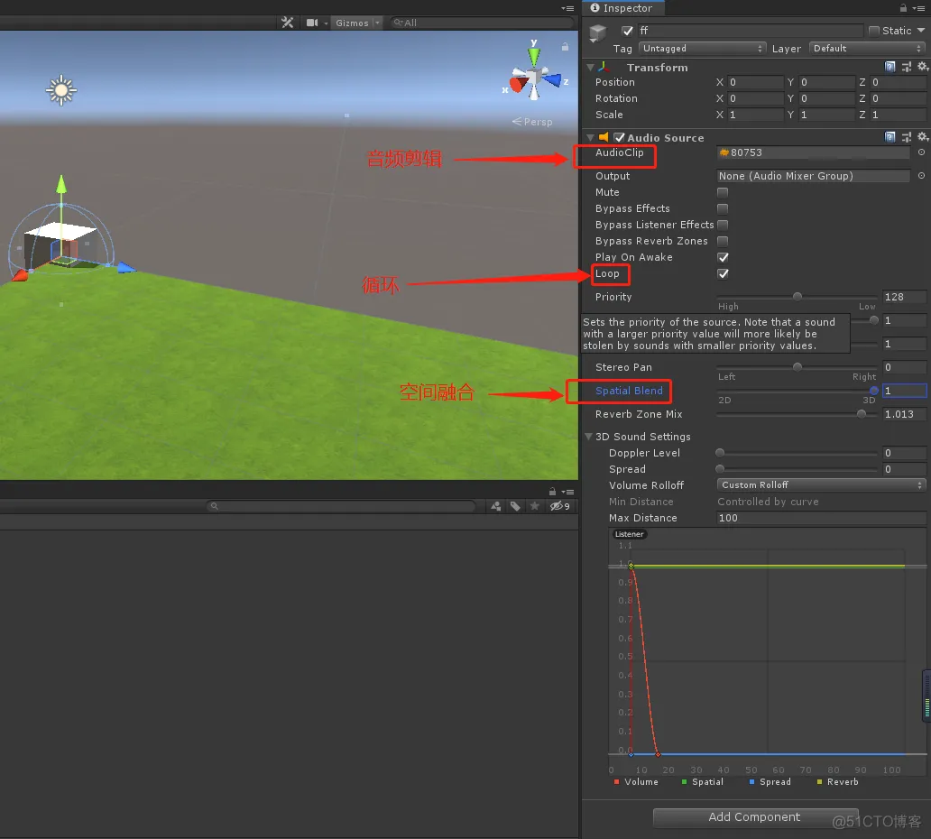Click the object name field ff
This screenshot has width=931, height=839.
pos(750,31)
